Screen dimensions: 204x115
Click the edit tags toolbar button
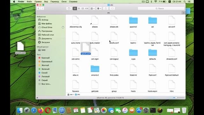click(112, 9)
